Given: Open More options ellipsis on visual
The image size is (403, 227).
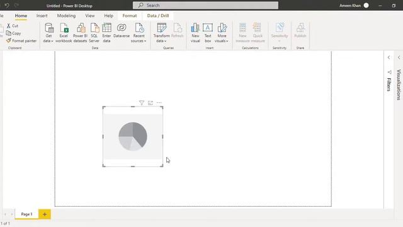Looking at the screenshot, I should click(159, 103).
